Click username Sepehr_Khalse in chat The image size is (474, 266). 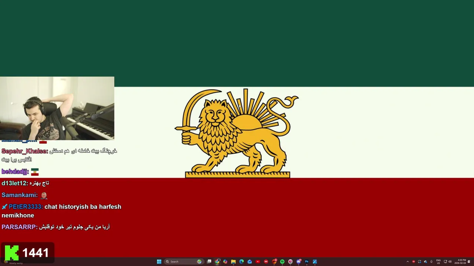(24, 151)
